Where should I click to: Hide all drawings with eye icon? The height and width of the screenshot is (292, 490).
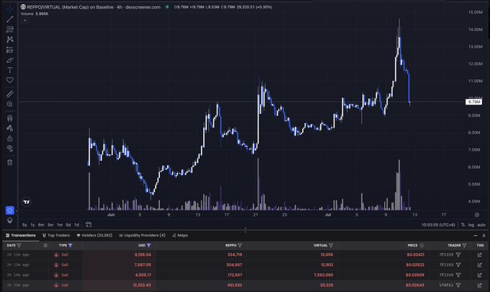coord(9,149)
